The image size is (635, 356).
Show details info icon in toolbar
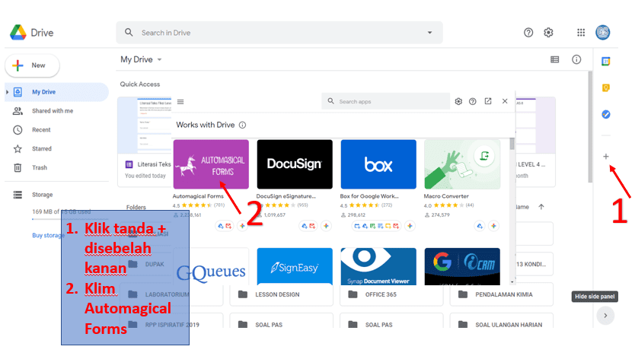click(576, 59)
